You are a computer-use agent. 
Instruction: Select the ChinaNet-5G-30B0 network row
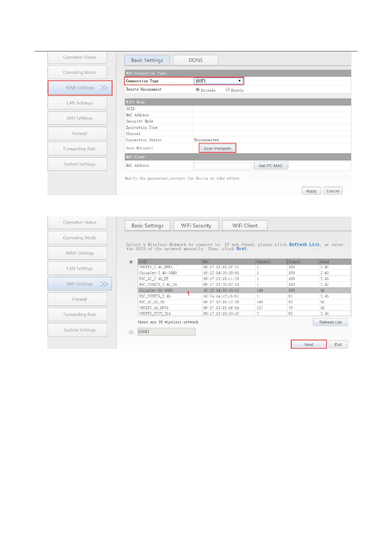coord(245,290)
